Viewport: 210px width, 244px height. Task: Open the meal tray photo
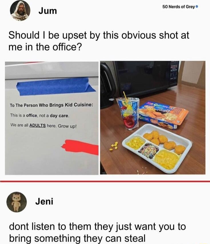pyautogui.click(x=153, y=118)
